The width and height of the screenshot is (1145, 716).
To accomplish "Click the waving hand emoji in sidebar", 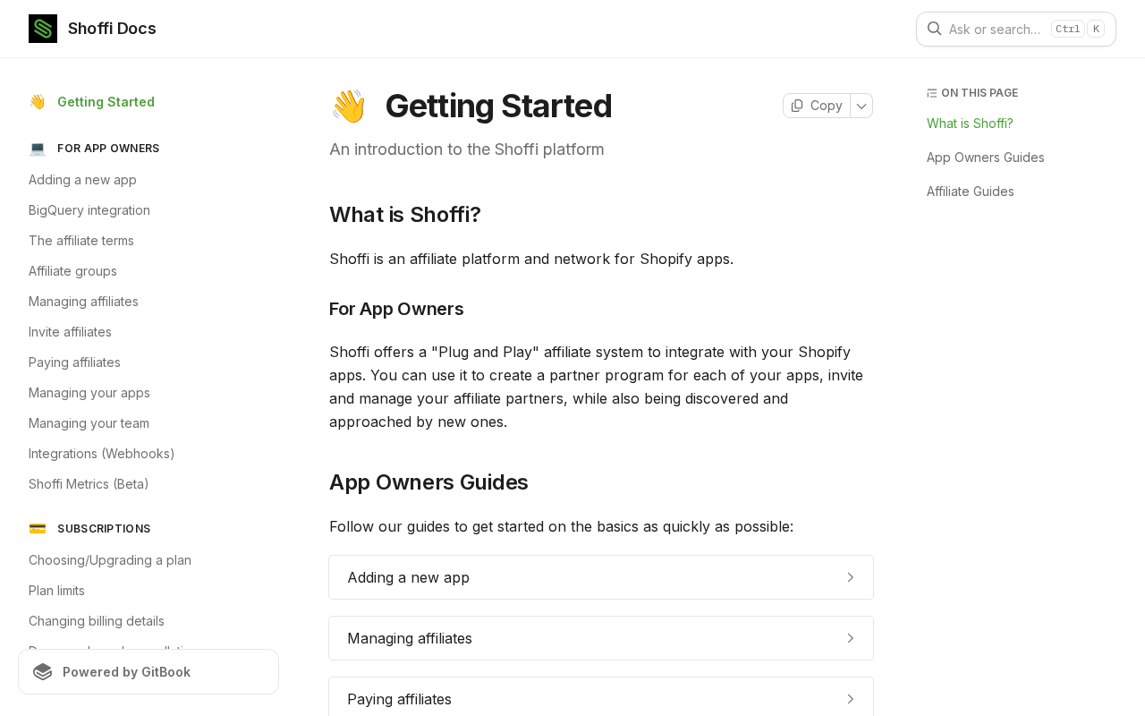I will click(x=38, y=102).
